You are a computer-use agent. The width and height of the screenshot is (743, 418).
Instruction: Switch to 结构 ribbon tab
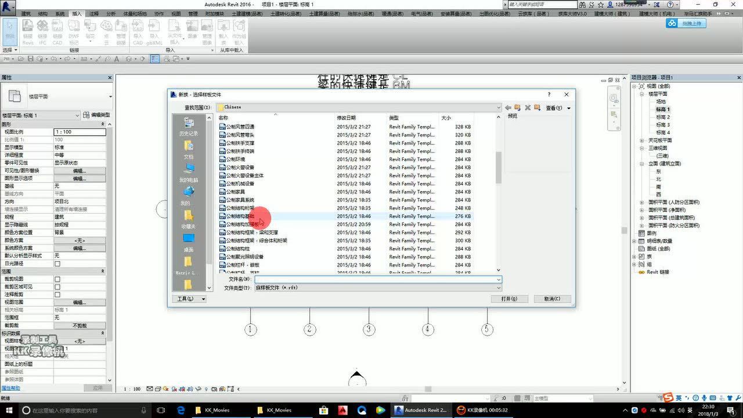point(42,13)
